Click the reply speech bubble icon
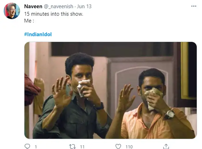The width and height of the screenshot is (202, 149). pos(27,147)
